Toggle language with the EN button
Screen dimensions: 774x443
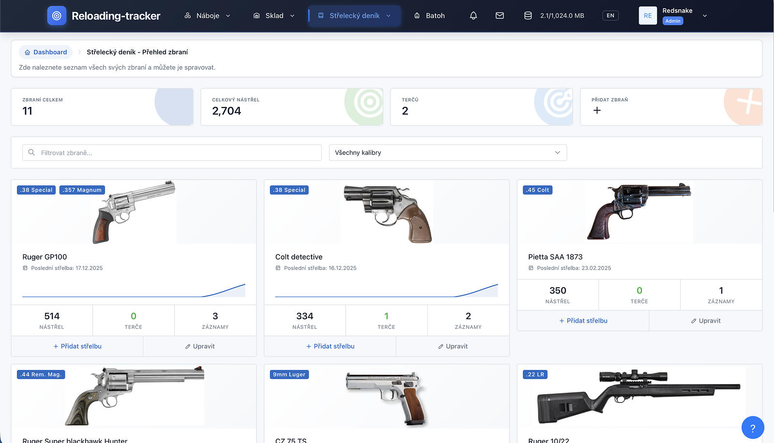(x=610, y=15)
